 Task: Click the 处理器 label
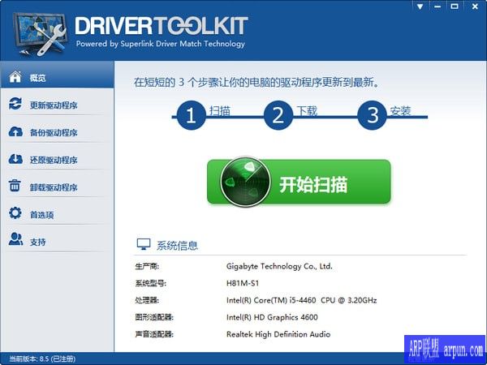(147, 300)
